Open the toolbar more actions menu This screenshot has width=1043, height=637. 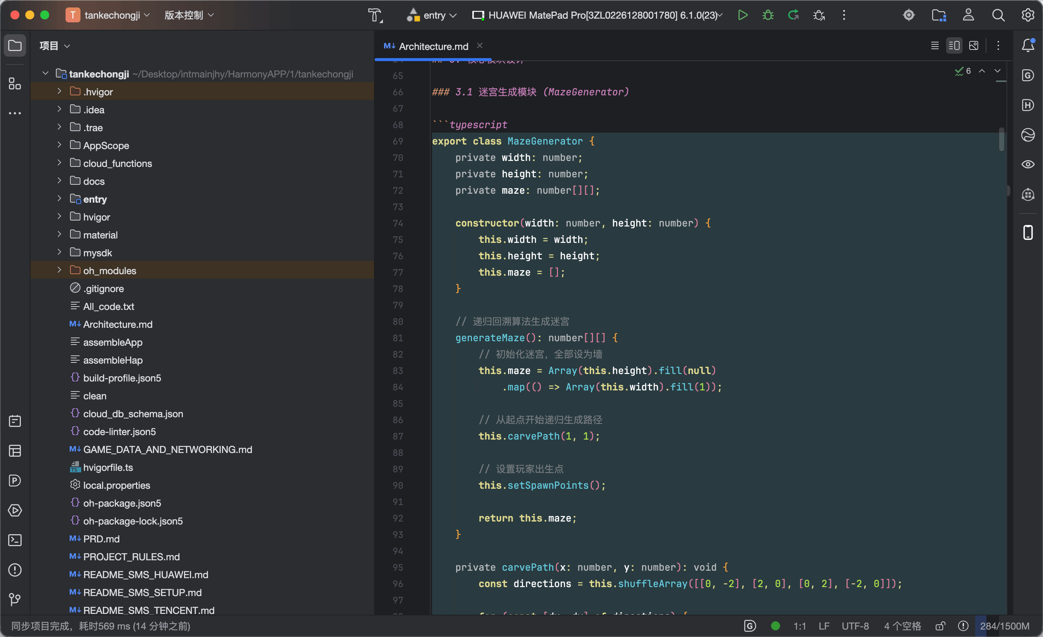[844, 15]
